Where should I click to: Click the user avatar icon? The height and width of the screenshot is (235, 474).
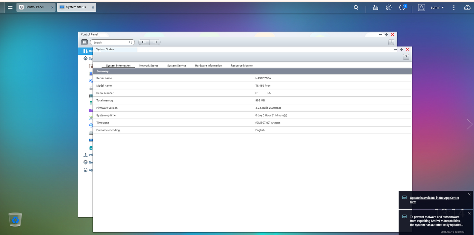(422, 7)
